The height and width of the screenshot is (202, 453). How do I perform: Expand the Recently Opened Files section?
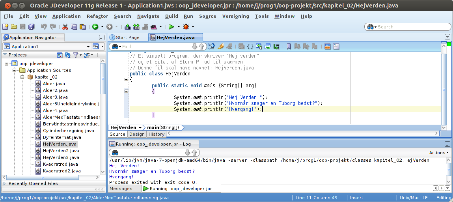(5, 183)
